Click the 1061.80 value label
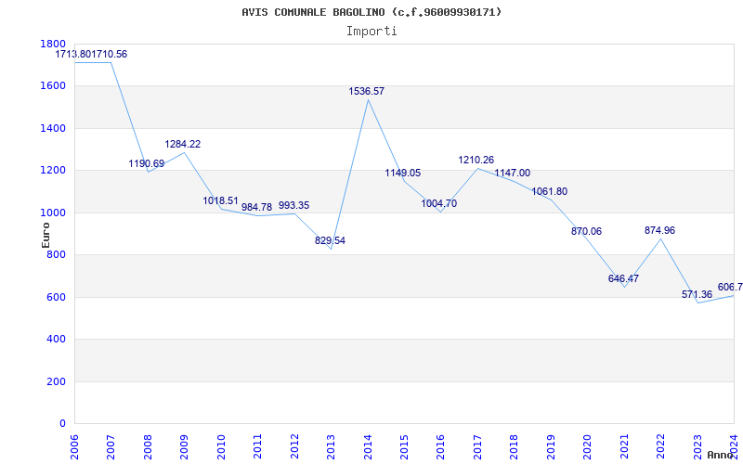The image size is (743, 464). 550,192
